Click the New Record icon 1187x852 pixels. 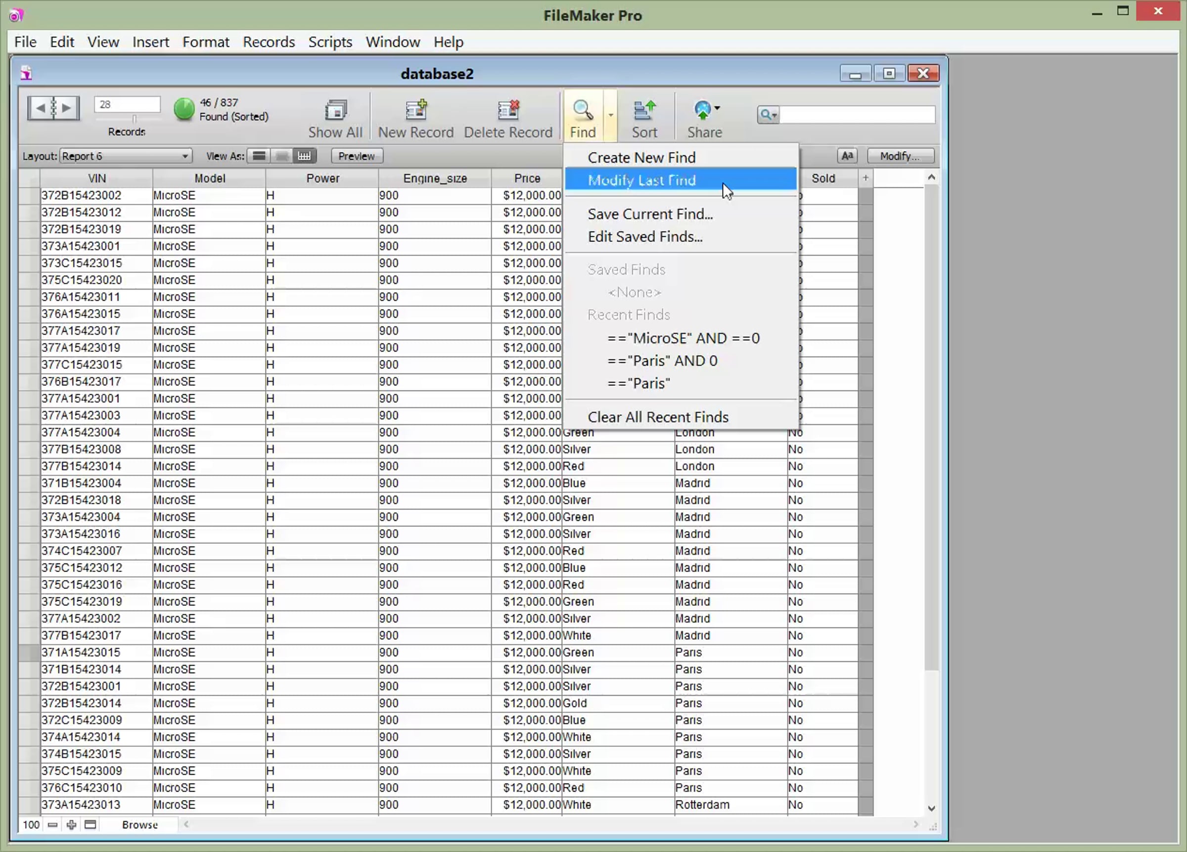coord(416,110)
